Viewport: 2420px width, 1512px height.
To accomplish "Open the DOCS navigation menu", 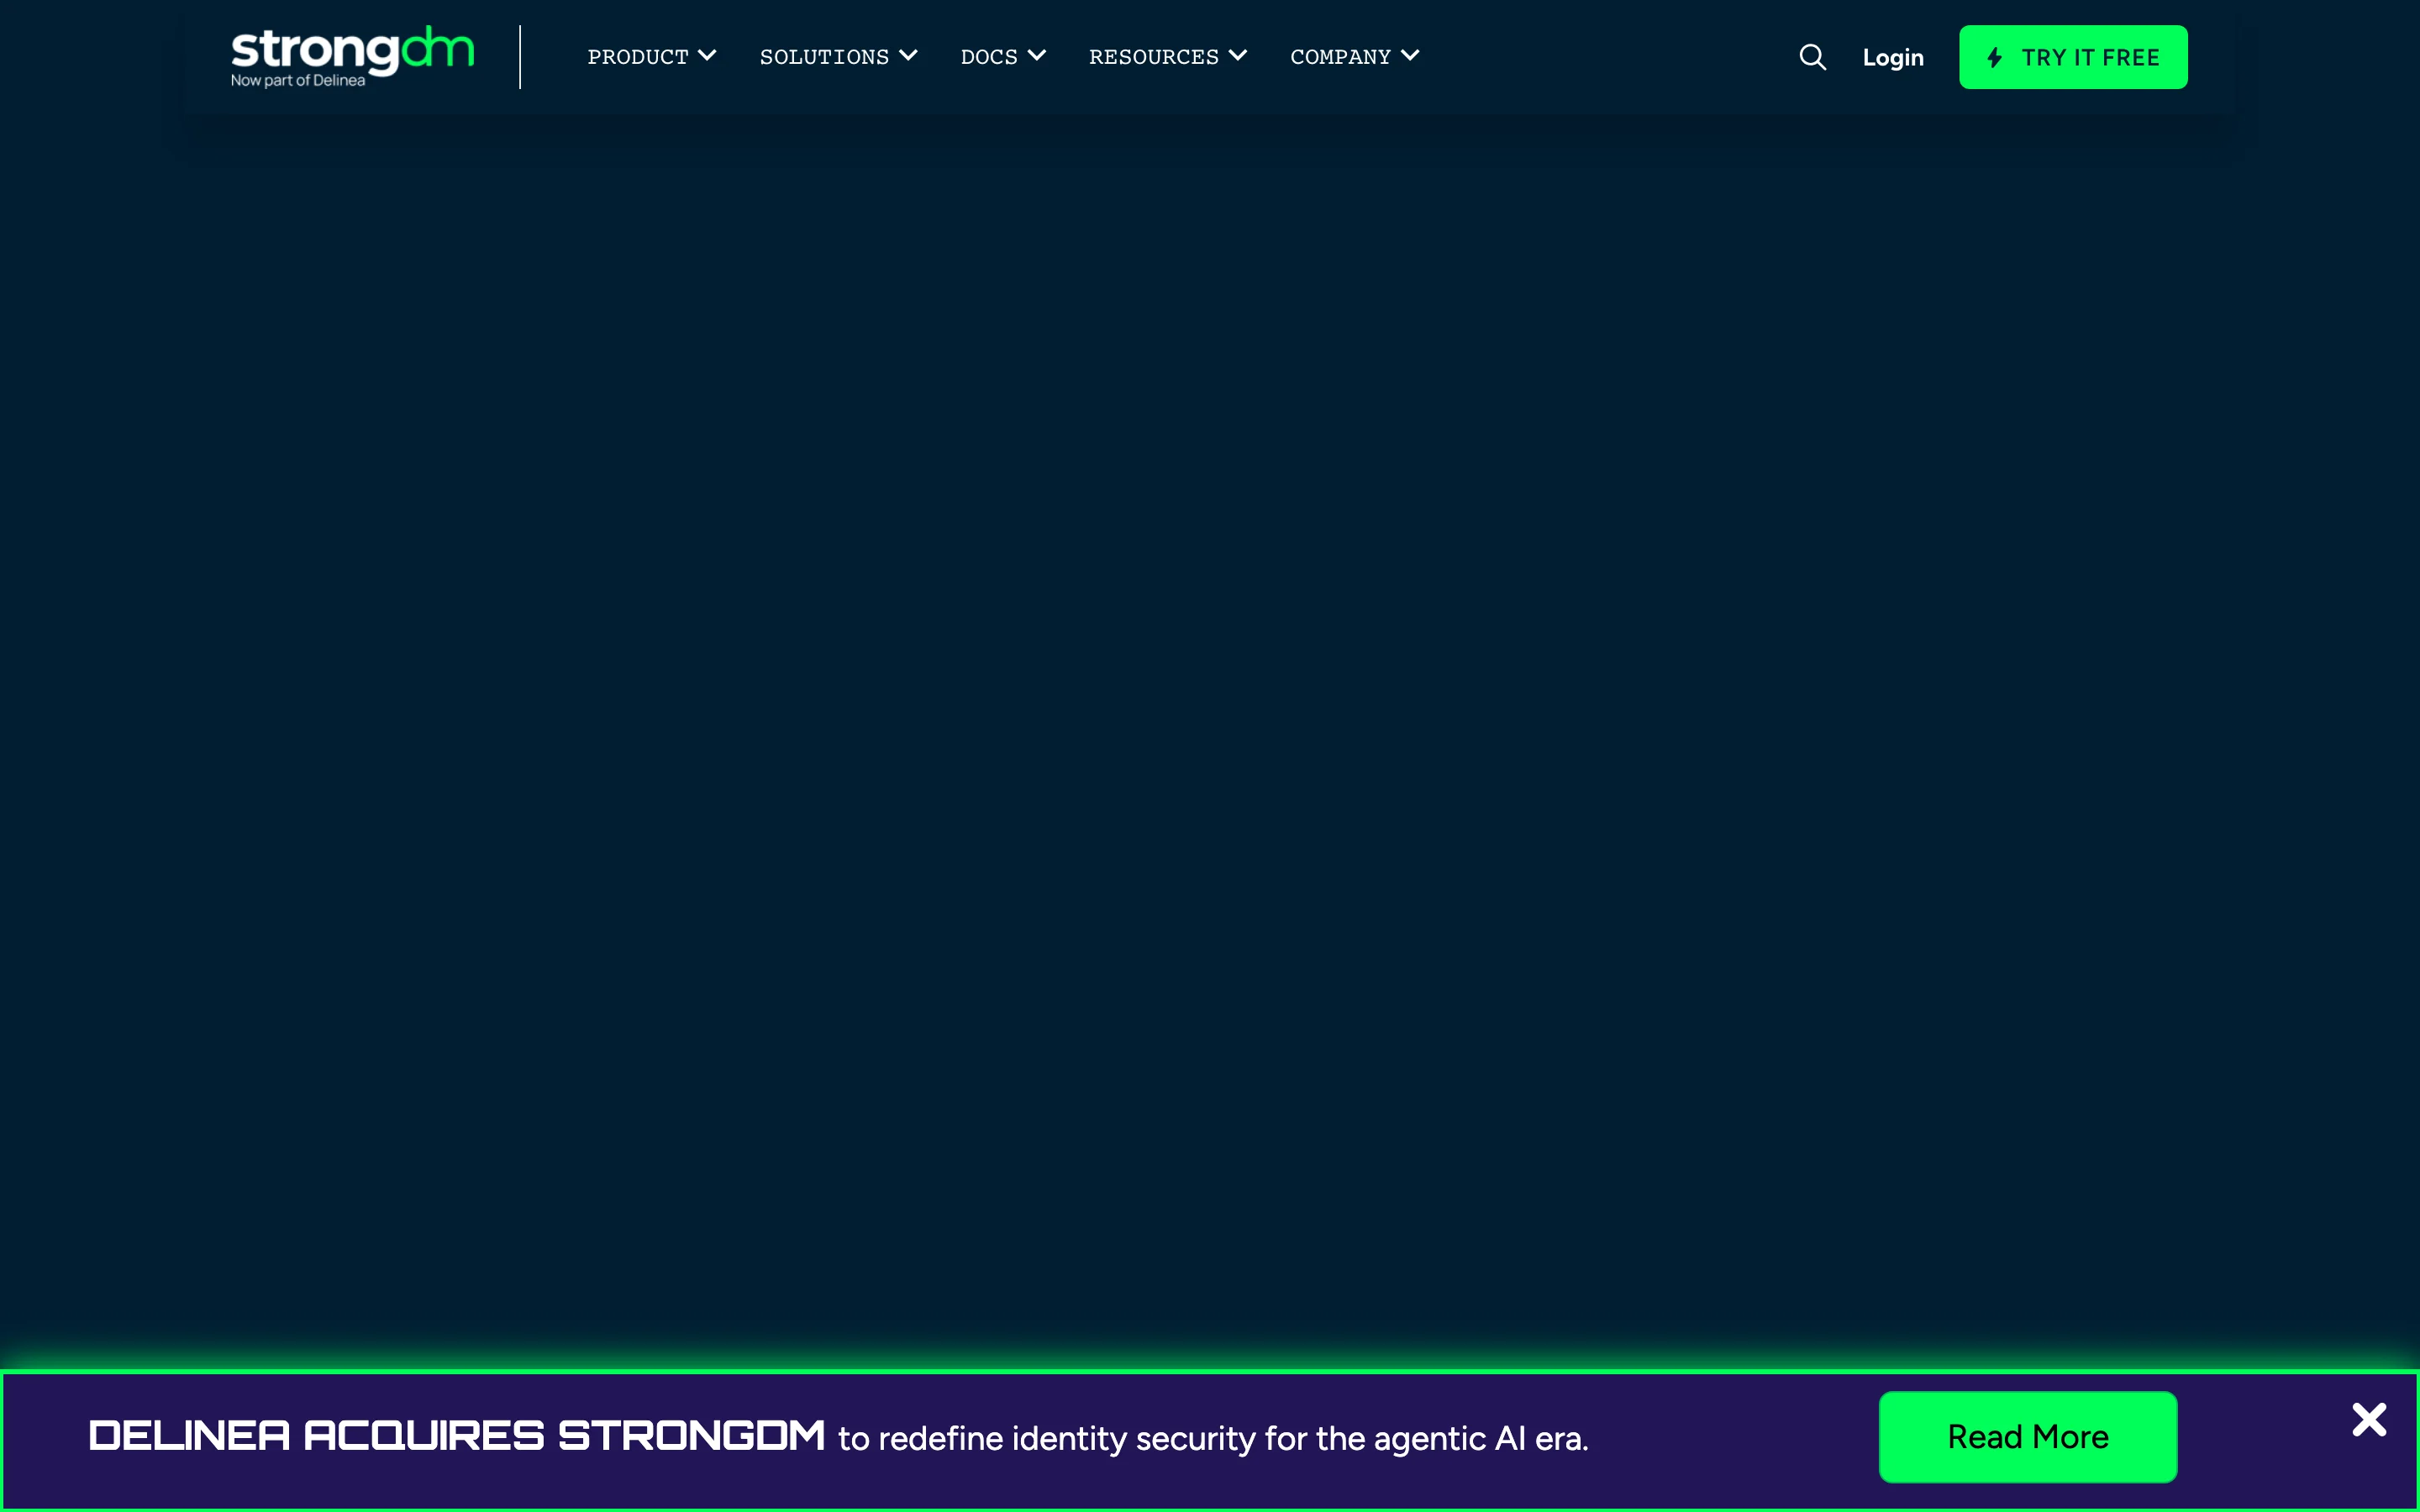I will (x=989, y=57).
